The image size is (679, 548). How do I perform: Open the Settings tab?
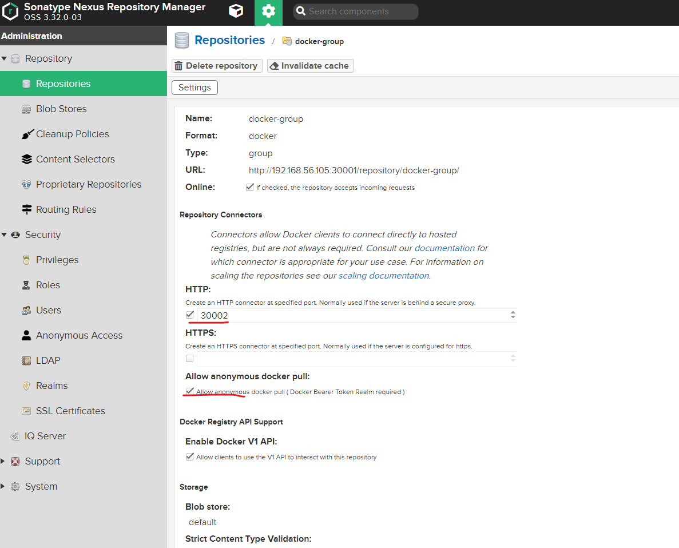point(194,88)
